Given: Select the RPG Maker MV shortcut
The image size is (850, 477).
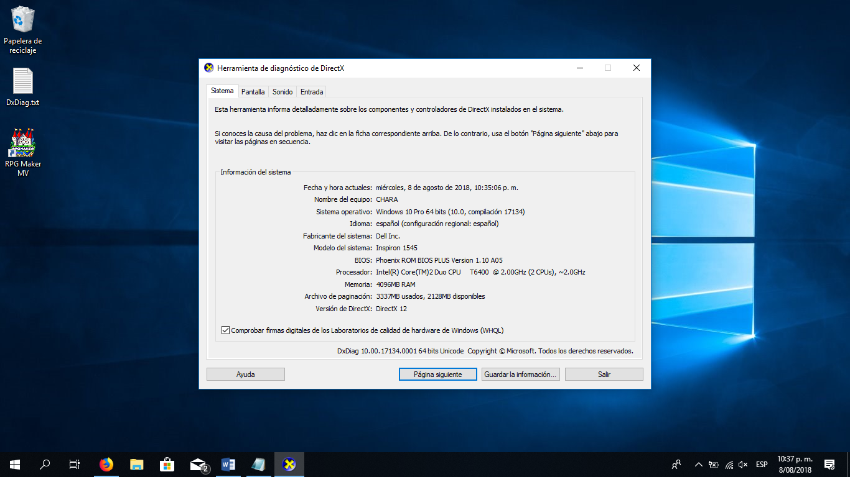Looking at the screenshot, I should pyautogui.click(x=23, y=153).
